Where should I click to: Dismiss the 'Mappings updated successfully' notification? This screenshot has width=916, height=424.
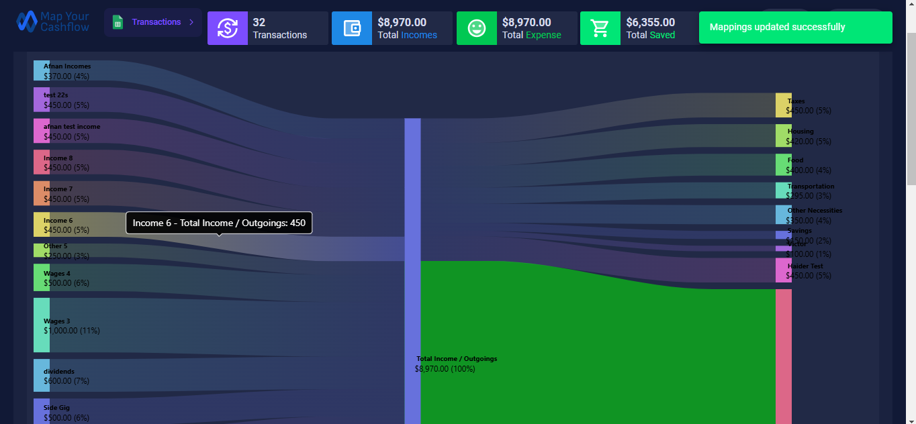(796, 28)
